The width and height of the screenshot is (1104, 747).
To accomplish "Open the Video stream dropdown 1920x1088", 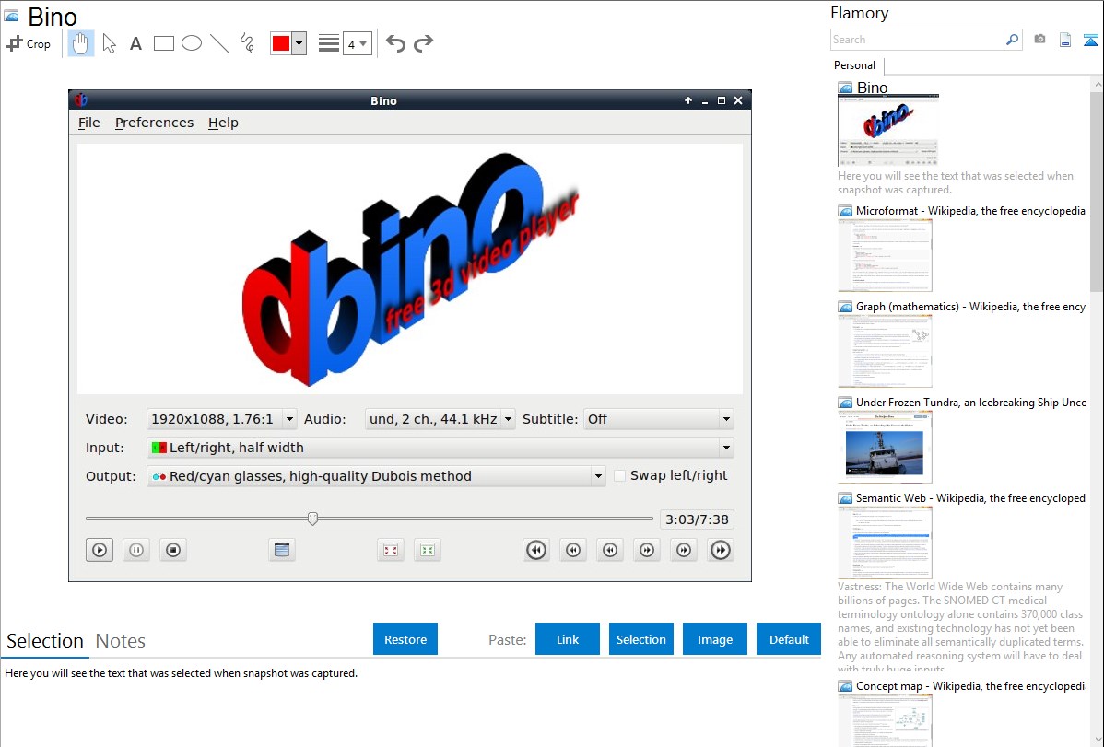I will pyautogui.click(x=222, y=419).
